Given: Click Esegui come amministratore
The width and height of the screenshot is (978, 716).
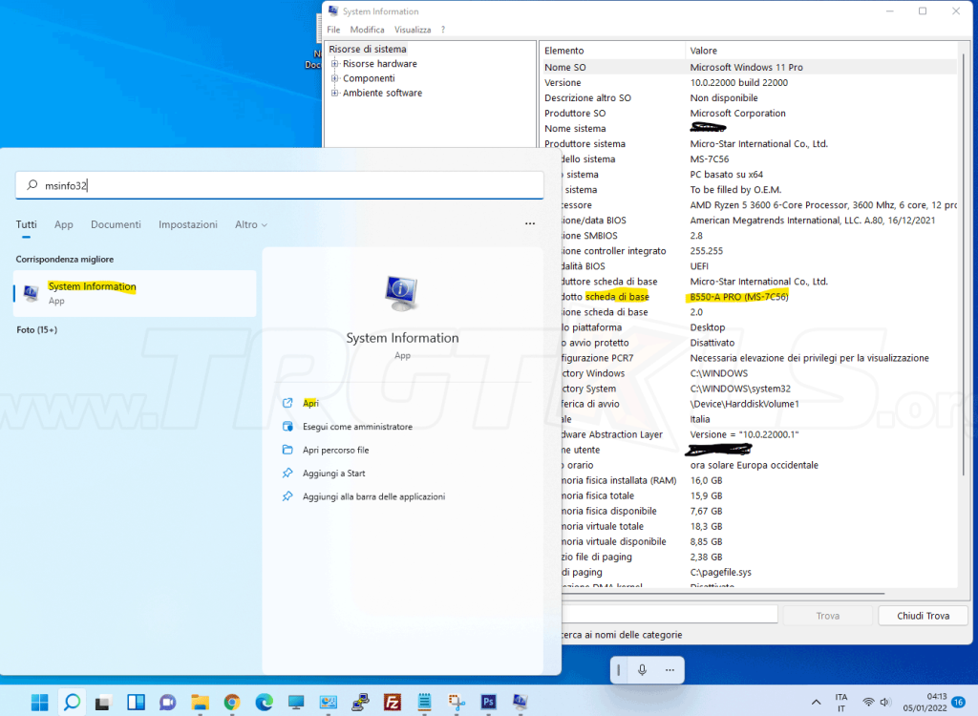Looking at the screenshot, I should pos(357,427).
